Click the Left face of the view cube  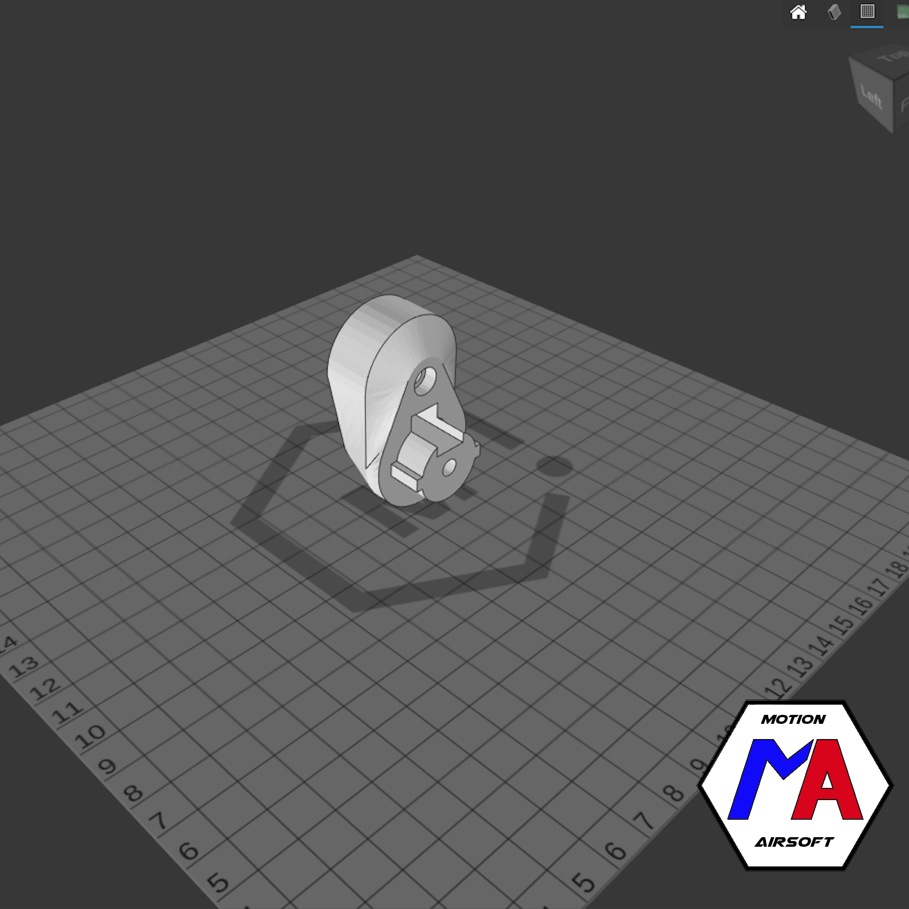tap(871, 96)
